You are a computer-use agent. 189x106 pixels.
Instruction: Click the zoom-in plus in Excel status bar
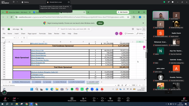tap(140, 85)
